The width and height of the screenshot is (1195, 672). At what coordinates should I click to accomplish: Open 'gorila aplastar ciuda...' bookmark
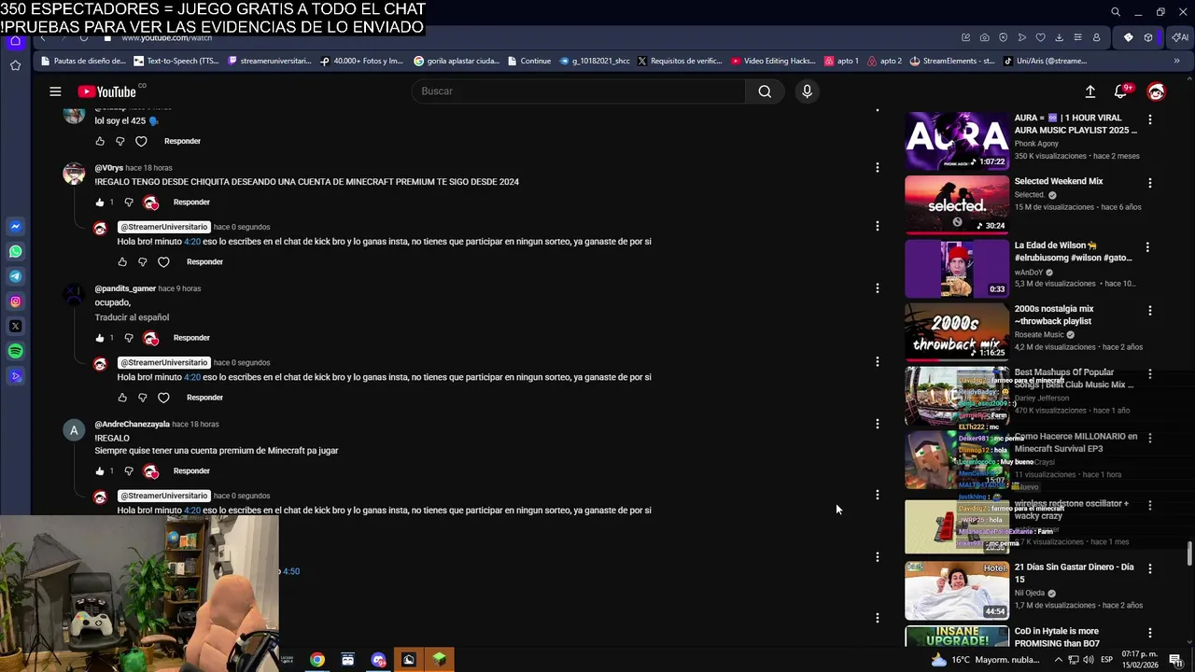pos(457,61)
